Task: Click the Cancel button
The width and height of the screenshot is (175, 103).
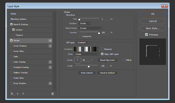Action: click(153, 21)
